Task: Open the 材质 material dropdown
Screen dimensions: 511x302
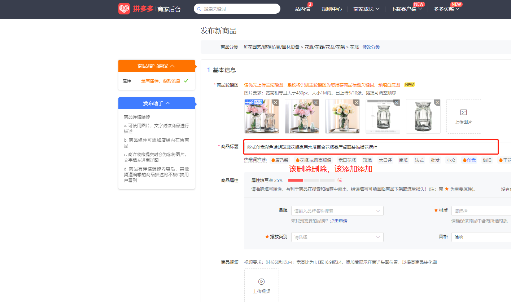Action: point(481,211)
